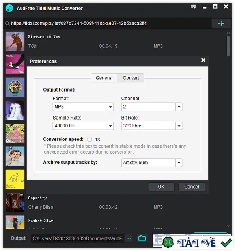Expand the Artist/Album archive dropdown
Image resolution: width=235 pixels, height=251 pixels.
coord(152,163)
